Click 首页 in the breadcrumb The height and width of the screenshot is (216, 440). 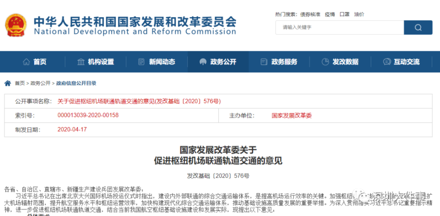pos(20,83)
